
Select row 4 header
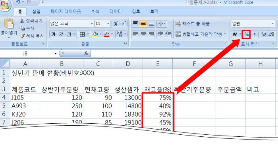[4, 98]
